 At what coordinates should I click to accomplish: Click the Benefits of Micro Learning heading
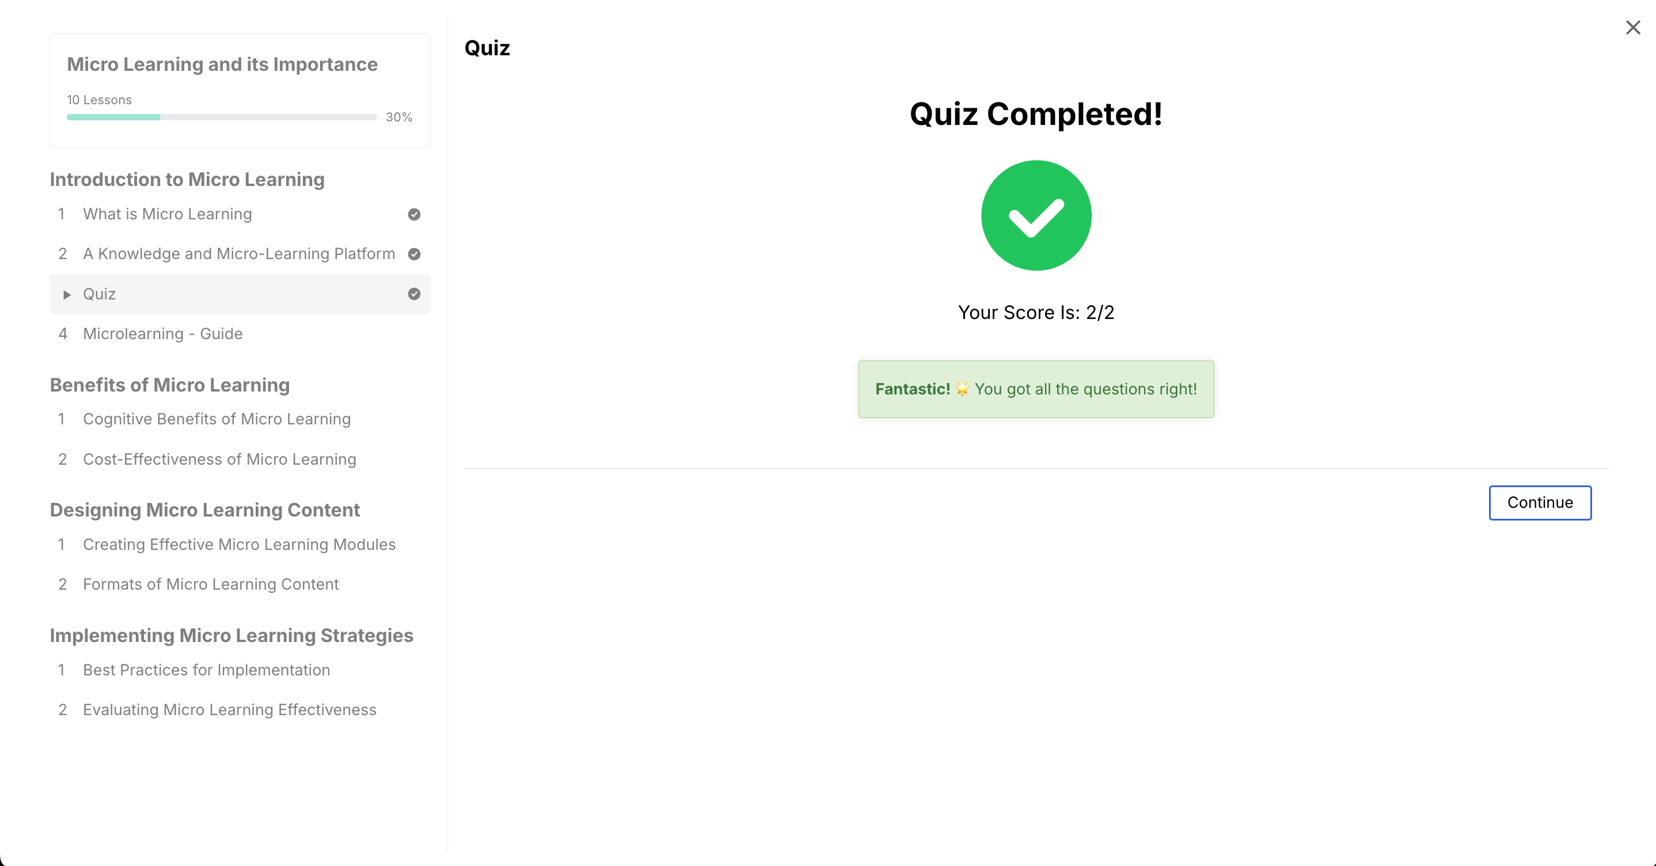click(x=169, y=385)
